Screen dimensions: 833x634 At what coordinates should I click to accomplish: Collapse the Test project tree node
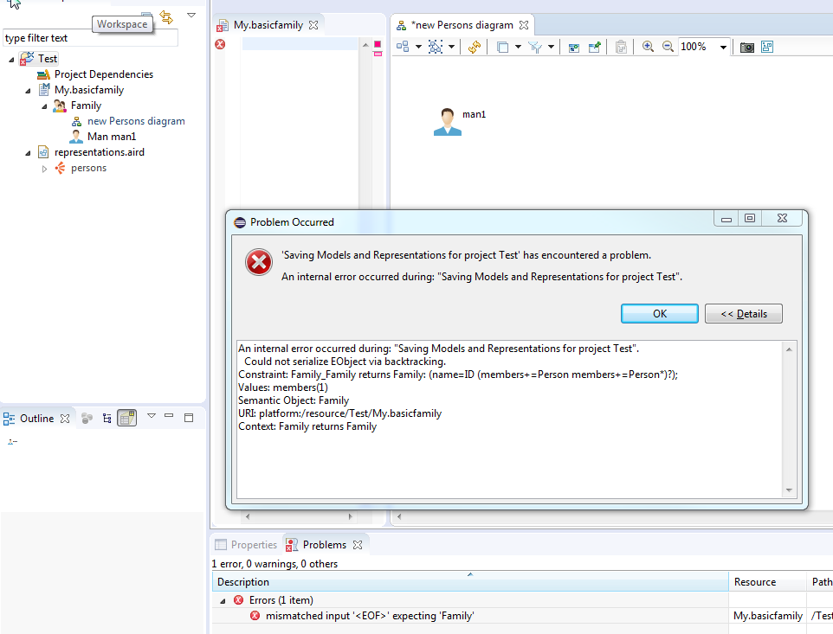click(x=11, y=60)
